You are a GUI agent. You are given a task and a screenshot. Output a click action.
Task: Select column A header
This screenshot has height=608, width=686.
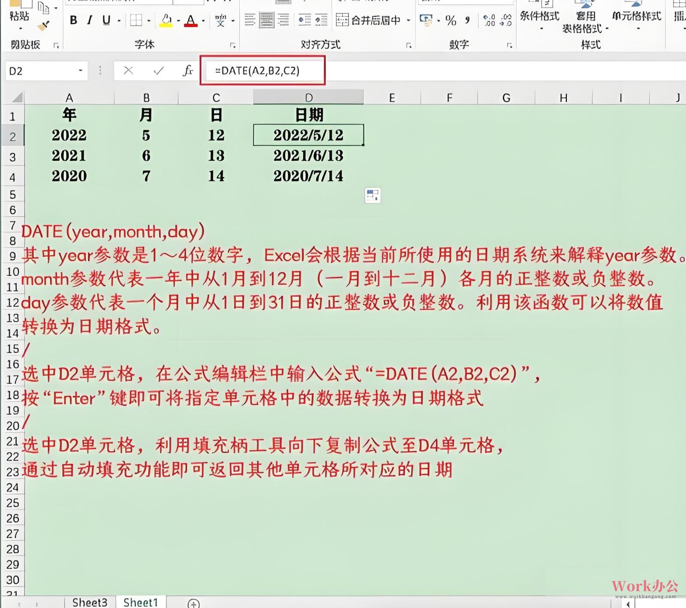tap(69, 98)
